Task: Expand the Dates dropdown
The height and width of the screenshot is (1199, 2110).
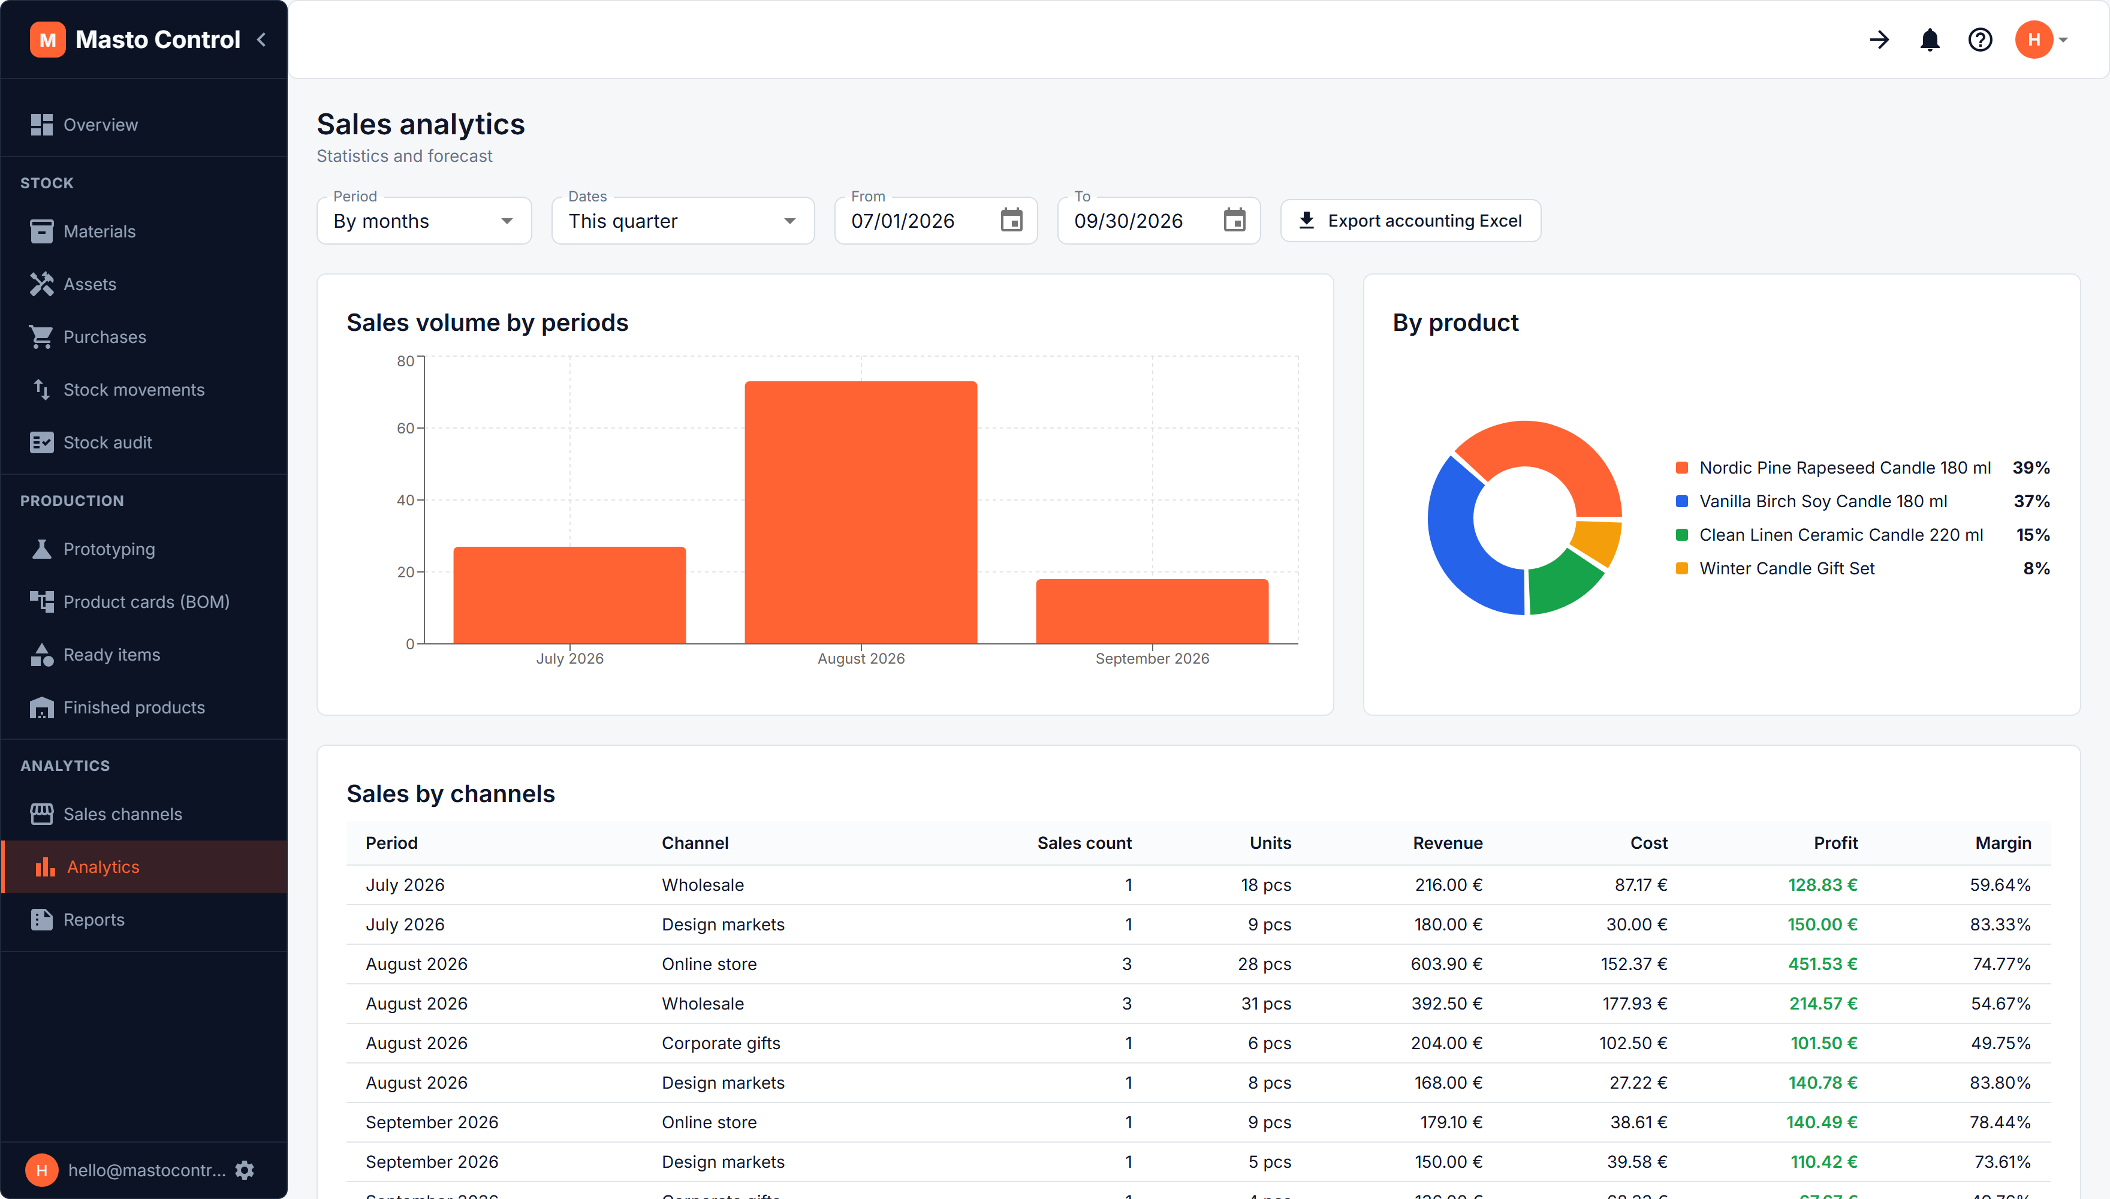Action: click(683, 221)
